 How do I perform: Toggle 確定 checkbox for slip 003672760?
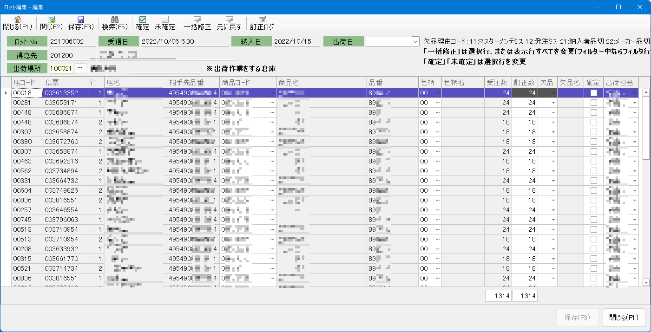coord(593,142)
